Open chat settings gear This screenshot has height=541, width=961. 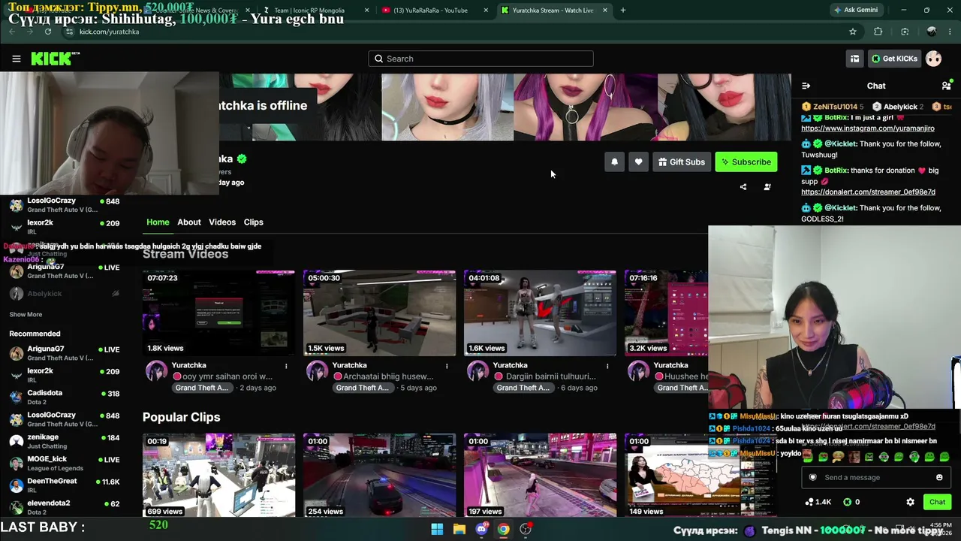[910, 502]
